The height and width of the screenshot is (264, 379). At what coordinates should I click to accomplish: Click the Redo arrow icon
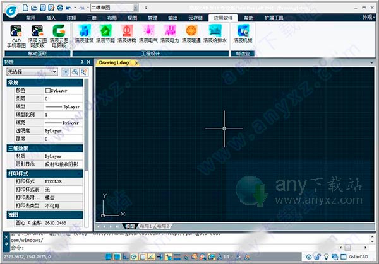[x=81, y=8]
